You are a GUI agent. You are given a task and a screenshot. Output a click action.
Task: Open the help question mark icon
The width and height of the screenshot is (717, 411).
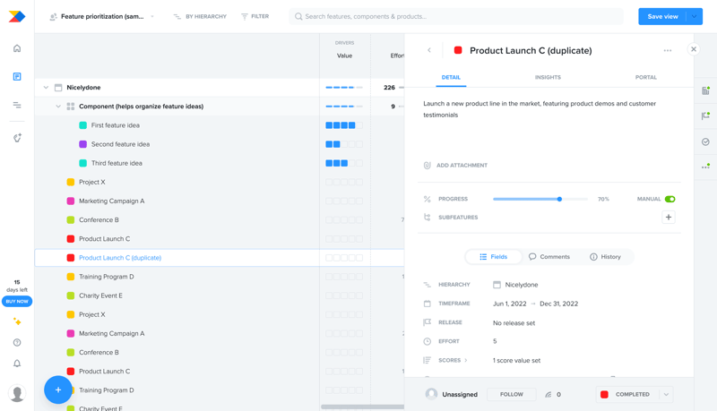coord(17,342)
